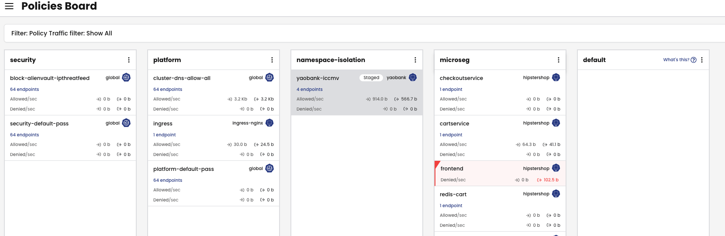This screenshot has height=236, width=725.
Task: Select cluster-dns-allow-all policy name
Action: [182, 78]
